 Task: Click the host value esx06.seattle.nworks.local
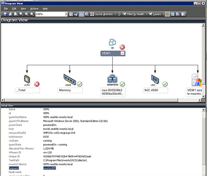click(58, 129)
